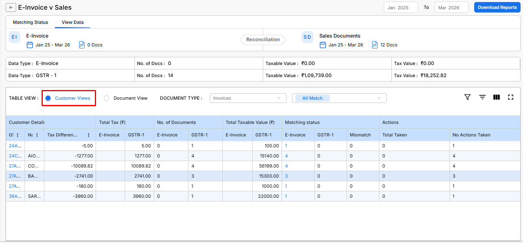Open the filter funnel icon
Screen dimensions: 523x243
467,97
